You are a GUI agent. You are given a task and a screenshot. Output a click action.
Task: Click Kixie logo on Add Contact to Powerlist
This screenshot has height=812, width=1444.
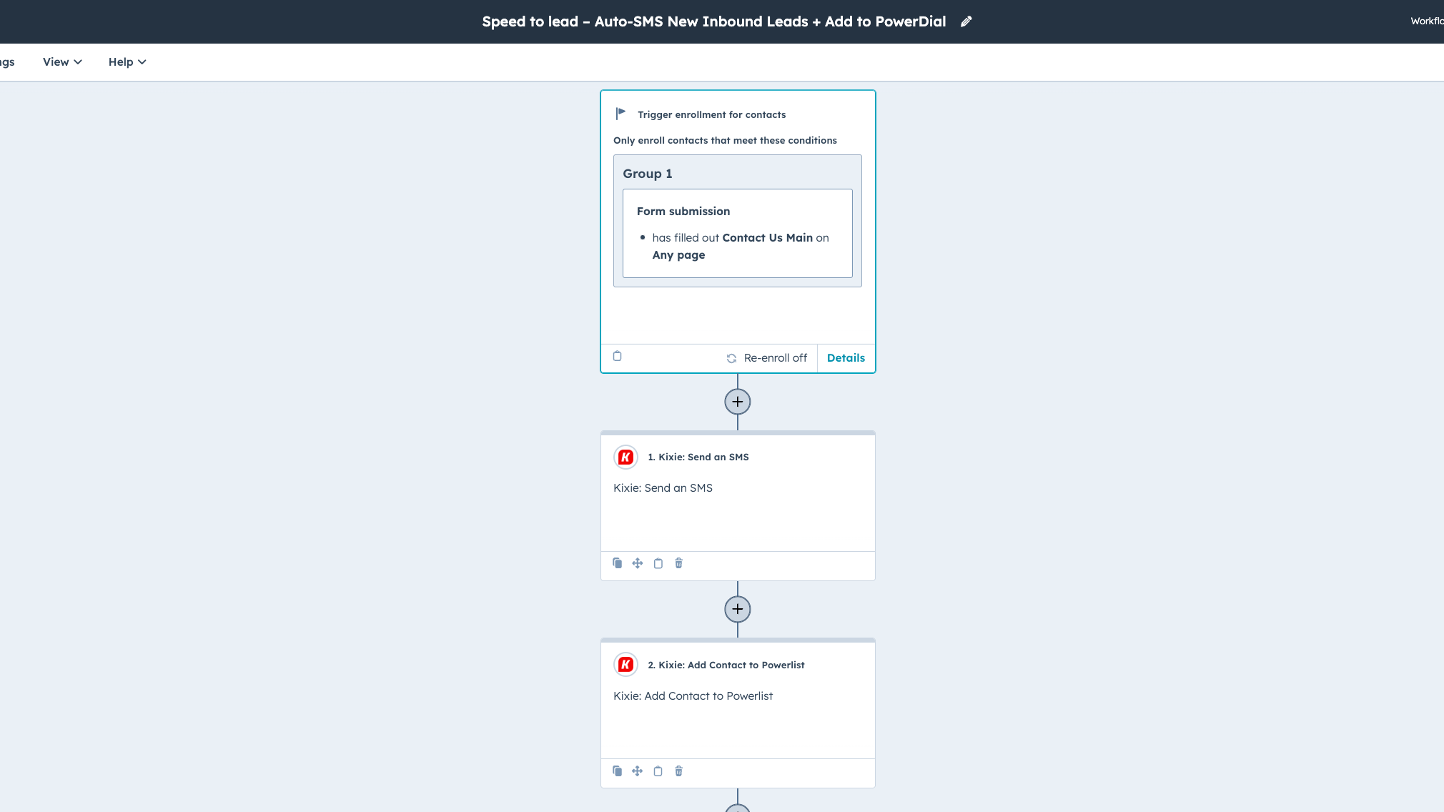625,665
